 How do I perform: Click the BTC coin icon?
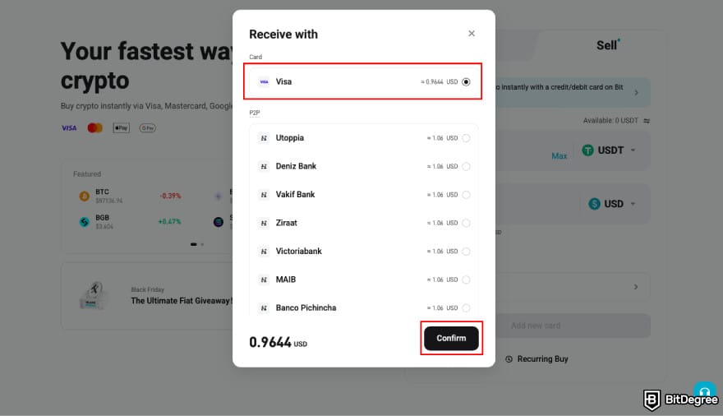click(85, 196)
